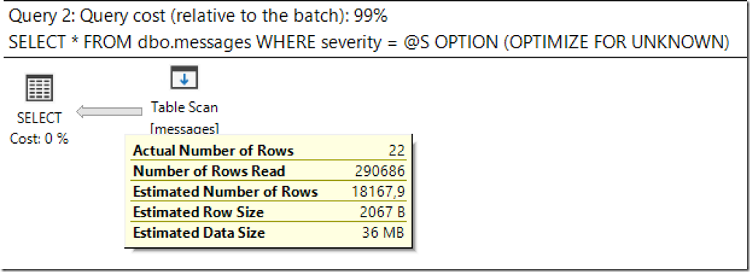Click the Table Scan label text
Image resolution: width=750 pixels, height=272 pixels.
pyautogui.click(x=185, y=107)
